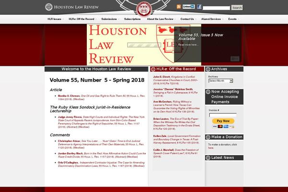Screen dimensions: 288x192
Task: Open the Subscriptions menu item
Action: pyautogui.click(x=132, y=19)
